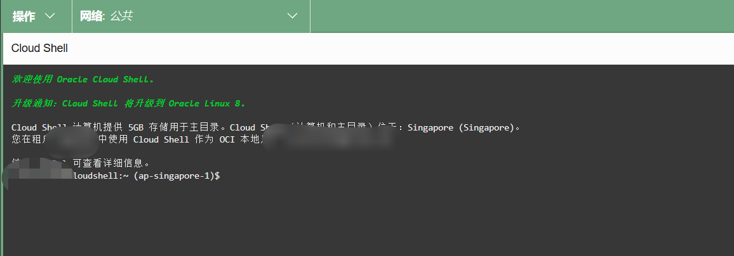Image resolution: width=734 pixels, height=256 pixels.
Task: Click the 网络 label in the toolbar
Action: click(91, 16)
